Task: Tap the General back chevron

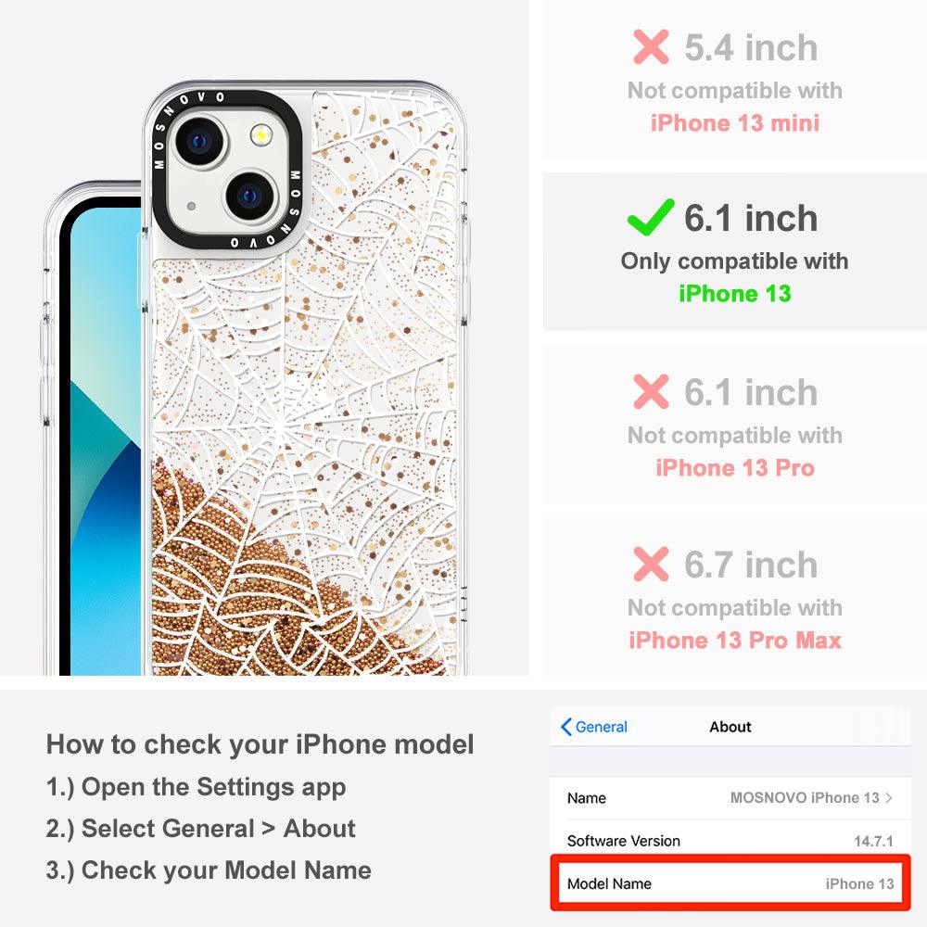Action: pos(565,727)
